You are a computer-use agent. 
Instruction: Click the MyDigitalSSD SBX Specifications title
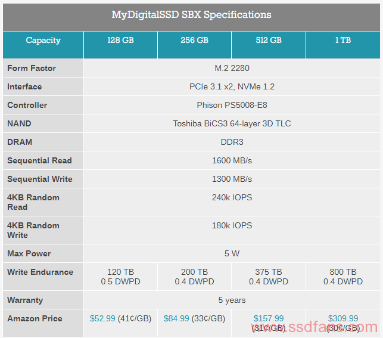point(192,15)
